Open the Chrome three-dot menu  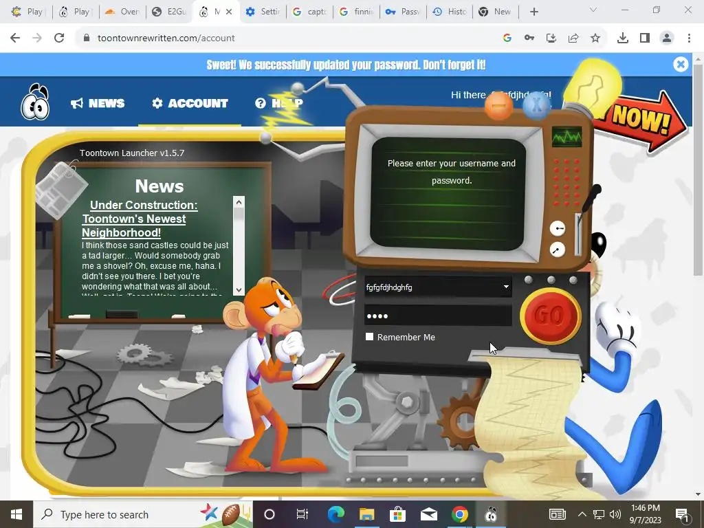[x=689, y=38]
